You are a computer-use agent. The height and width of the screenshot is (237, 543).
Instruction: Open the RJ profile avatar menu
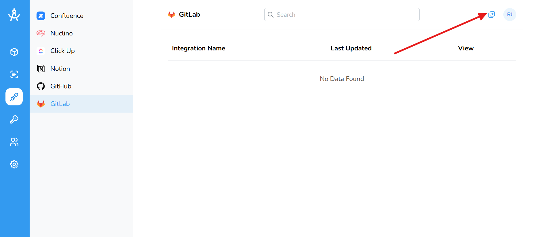[x=509, y=14]
